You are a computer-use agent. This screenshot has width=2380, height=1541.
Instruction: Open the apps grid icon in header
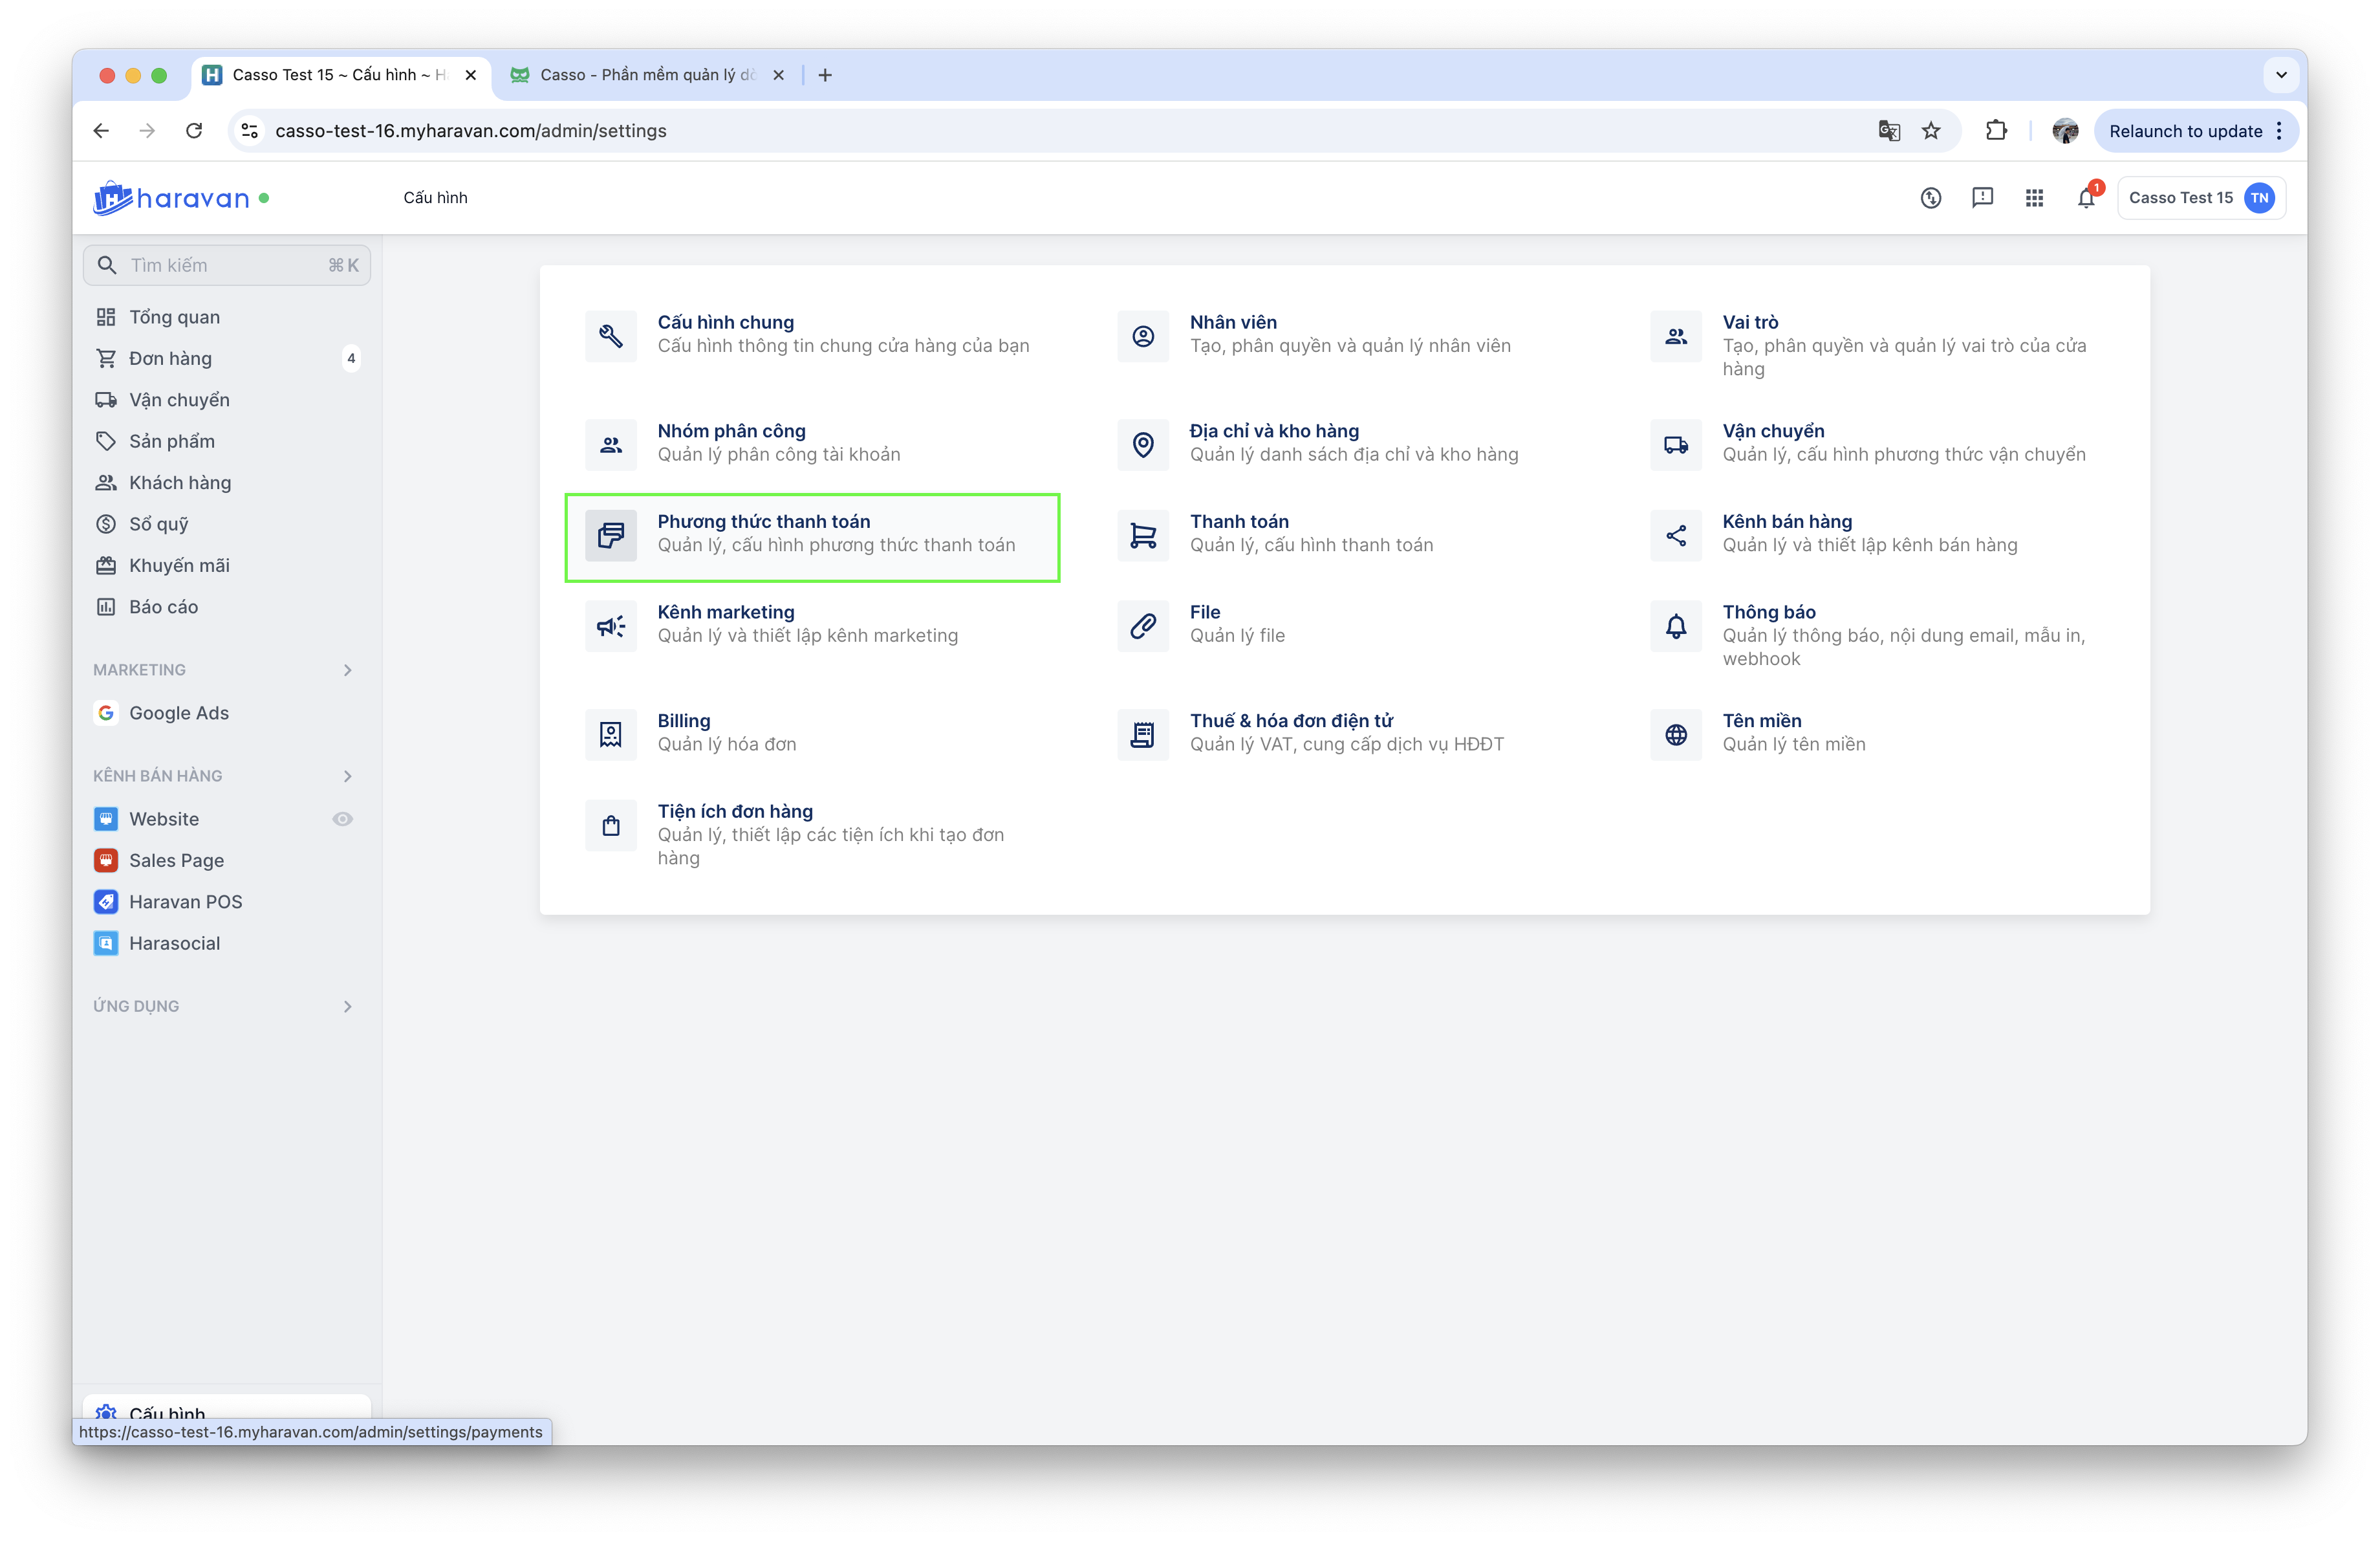[2034, 198]
